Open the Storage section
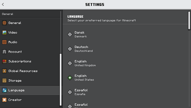 click(x=30, y=81)
